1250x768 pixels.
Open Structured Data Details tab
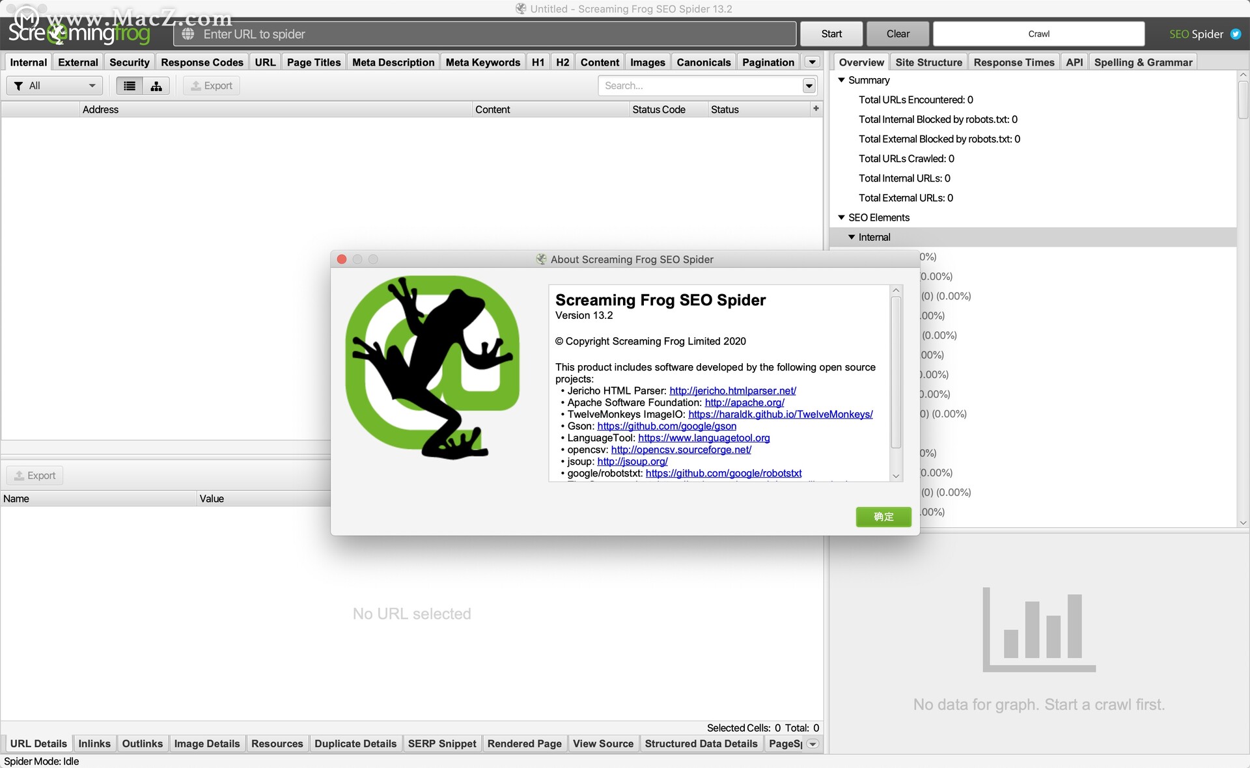coord(701,744)
